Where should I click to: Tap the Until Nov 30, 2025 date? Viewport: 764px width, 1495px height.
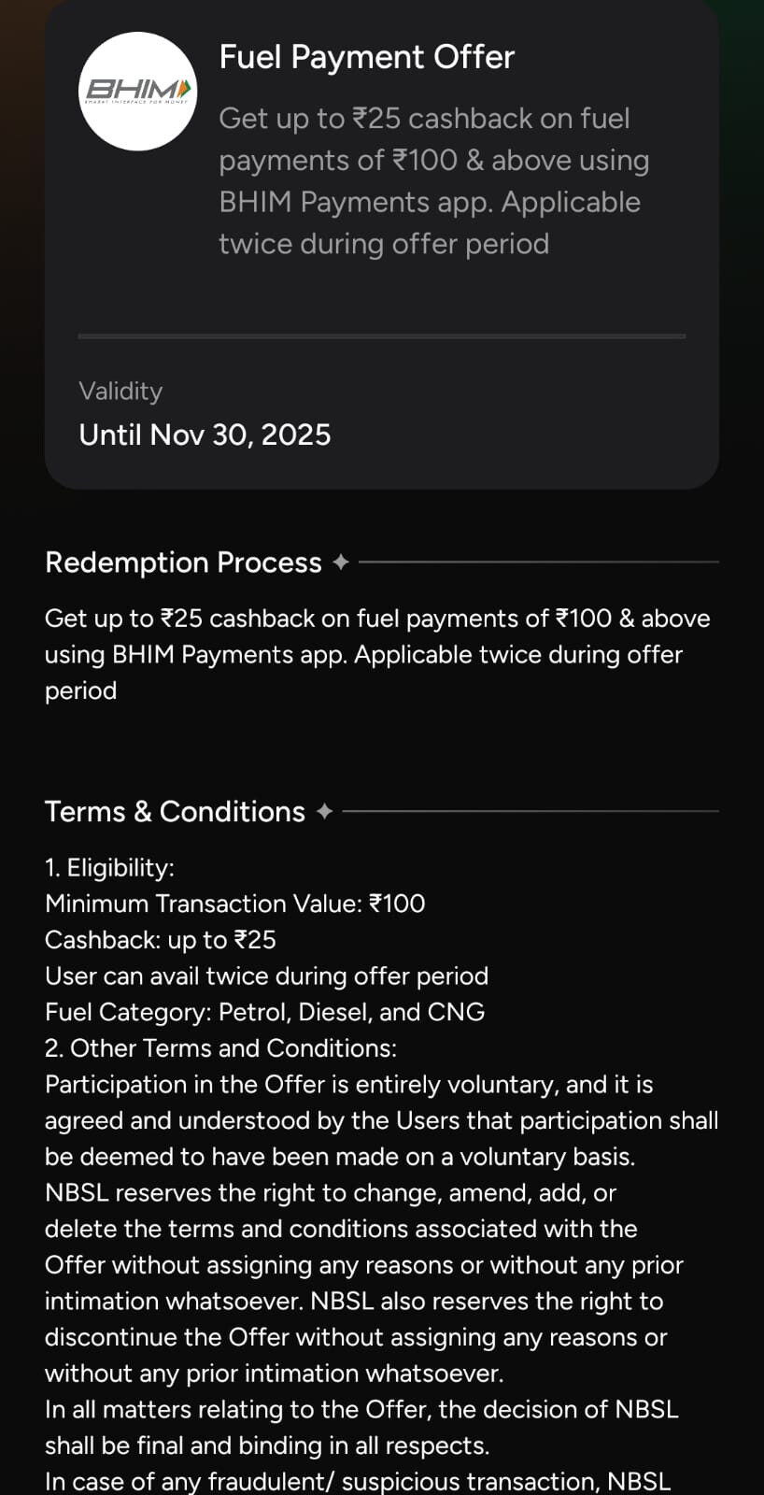(x=205, y=434)
